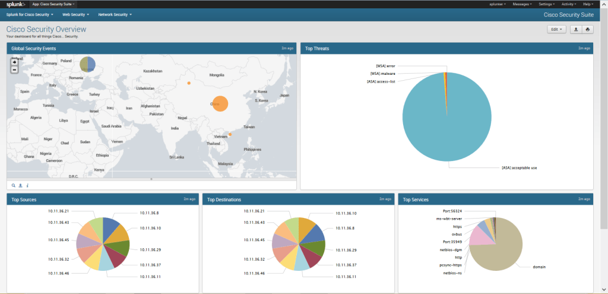Click 10.11.36.10 label in Top Destinations
This screenshot has height=294, width=608.
(x=346, y=213)
